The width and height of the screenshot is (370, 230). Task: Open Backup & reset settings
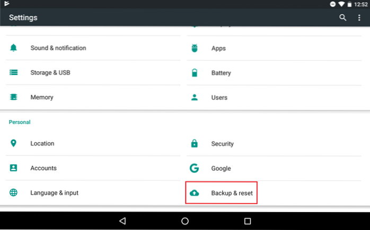click(232, 193)
